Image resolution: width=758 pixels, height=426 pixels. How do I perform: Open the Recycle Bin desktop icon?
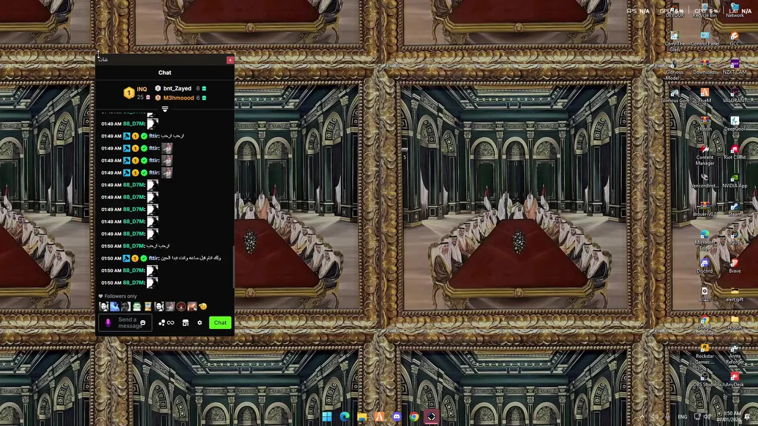tap(705, 9)
